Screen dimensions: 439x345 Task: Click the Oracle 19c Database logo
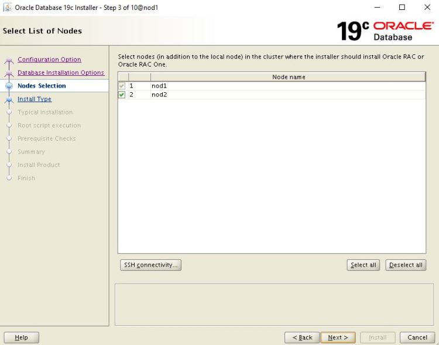(385, 31)
